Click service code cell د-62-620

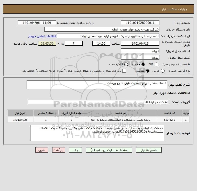(169, 120)
